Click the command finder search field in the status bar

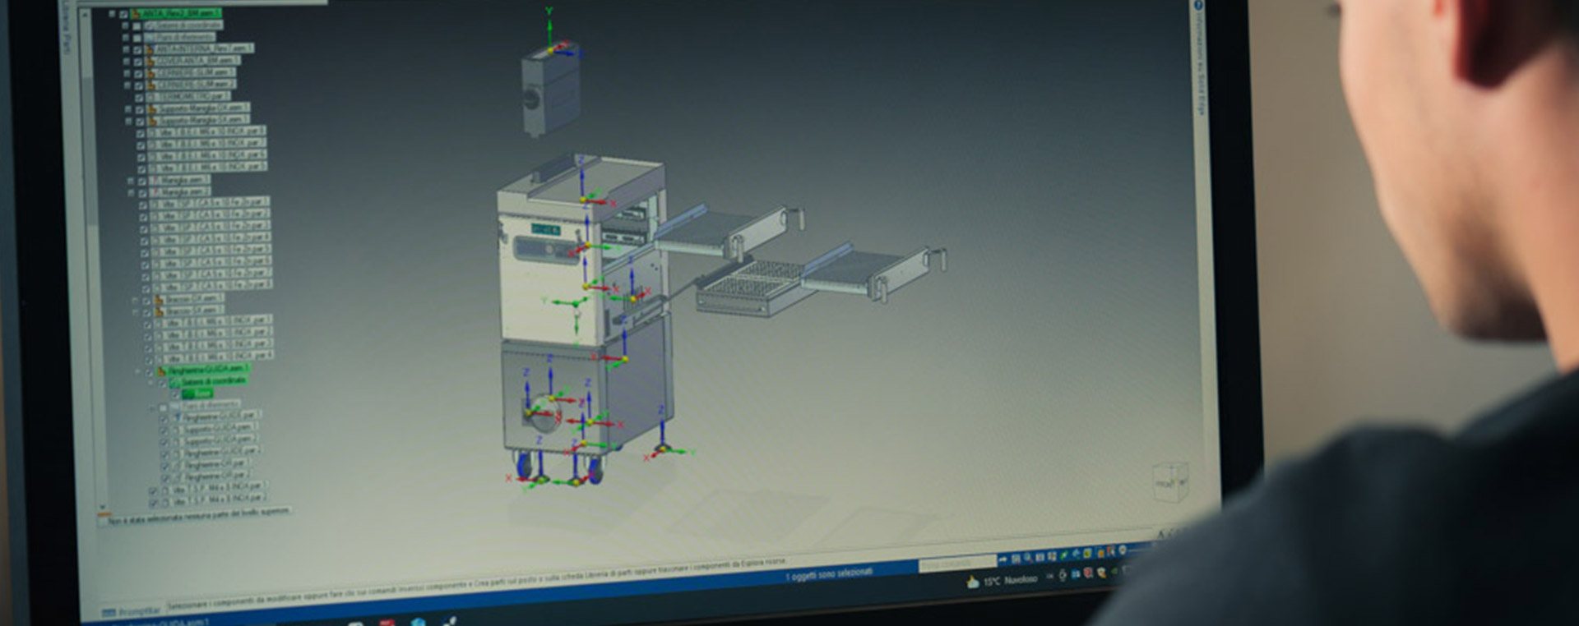click(x=957, y=564)
